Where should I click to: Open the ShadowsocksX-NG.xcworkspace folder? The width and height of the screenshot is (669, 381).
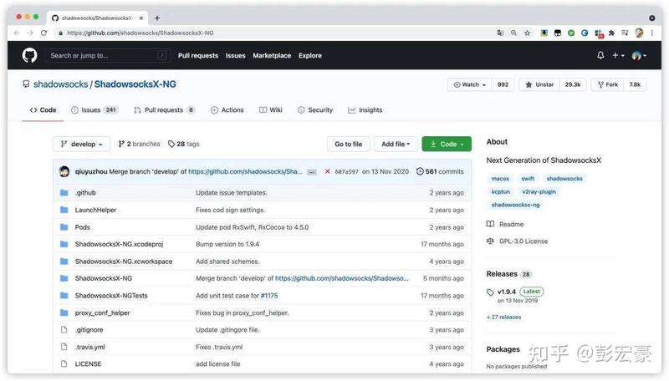(124, 262)
